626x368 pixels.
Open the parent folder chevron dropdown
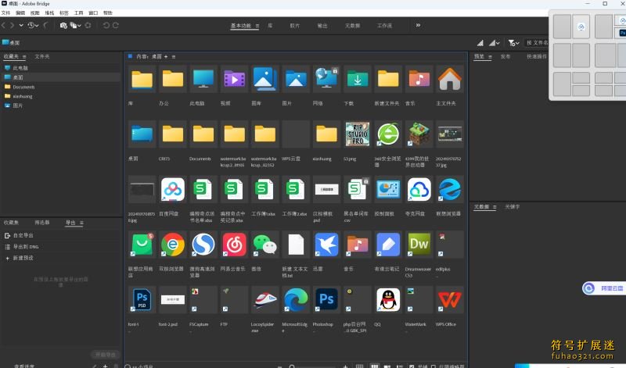[x=21, y=25]
